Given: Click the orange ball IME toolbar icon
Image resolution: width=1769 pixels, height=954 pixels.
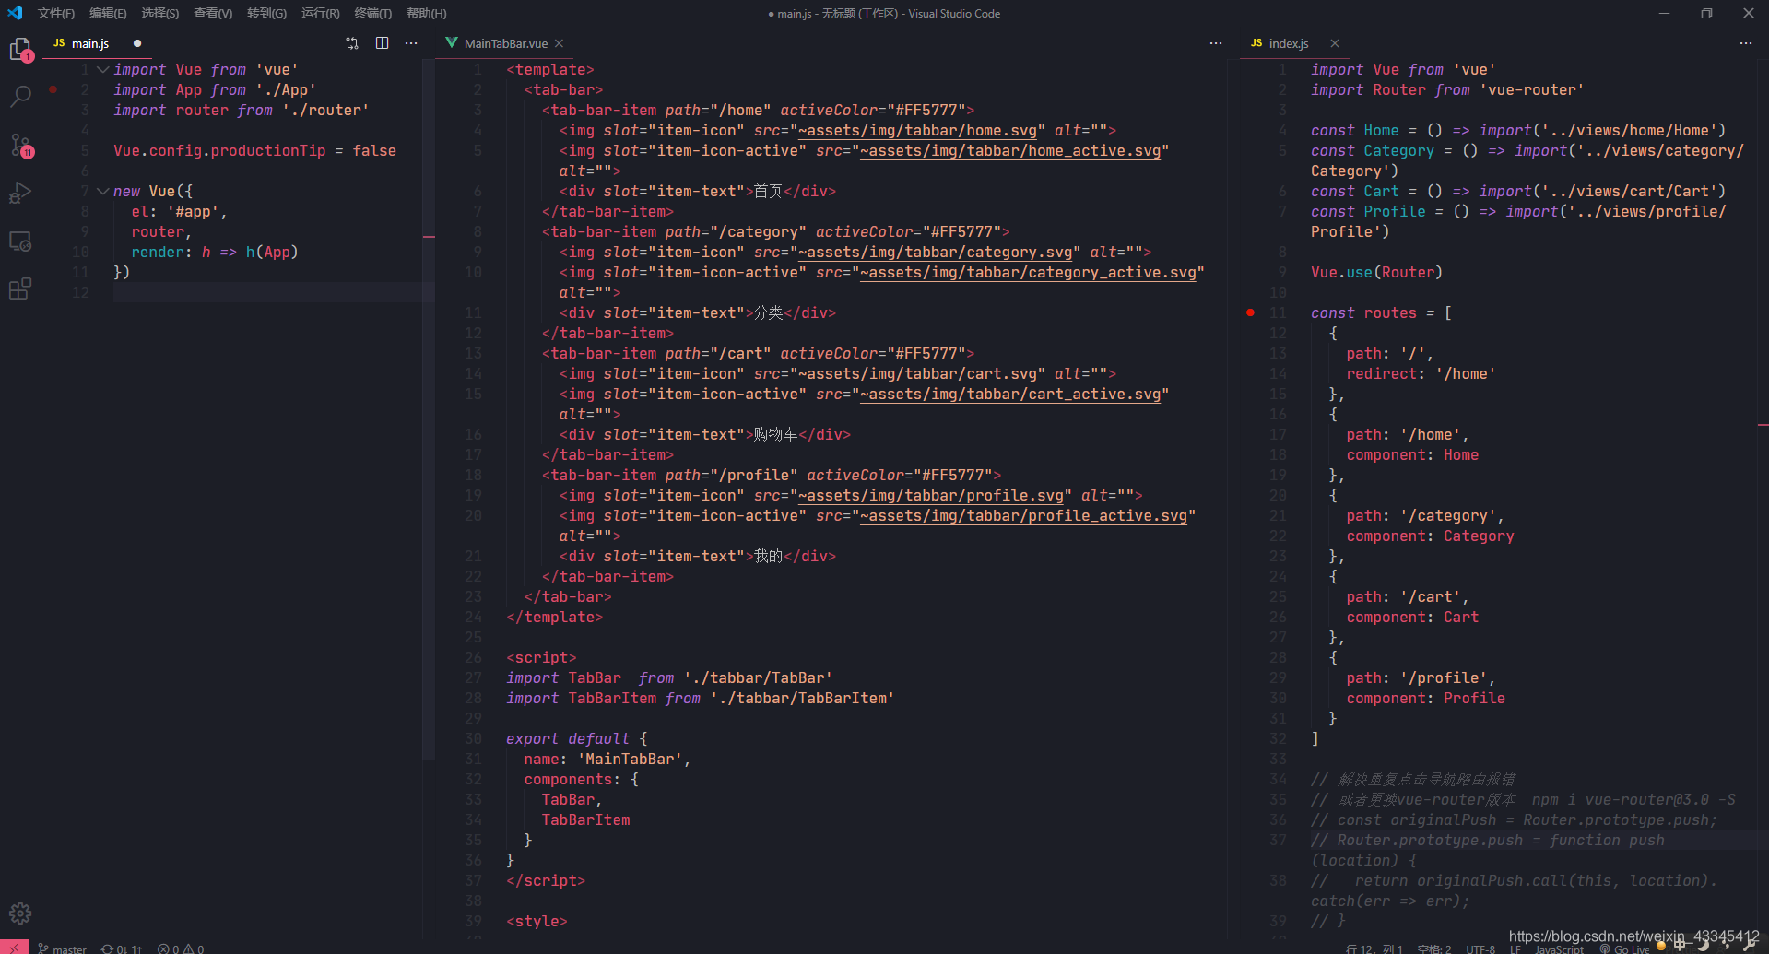Looking at the screenshot, I should click(1661, 945).
